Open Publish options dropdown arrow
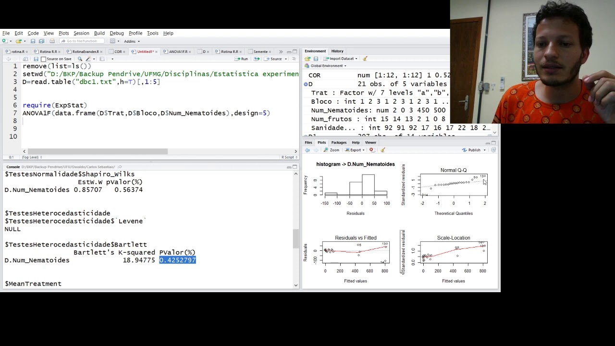Screen dimensions: 615x346 pos(484,150)
